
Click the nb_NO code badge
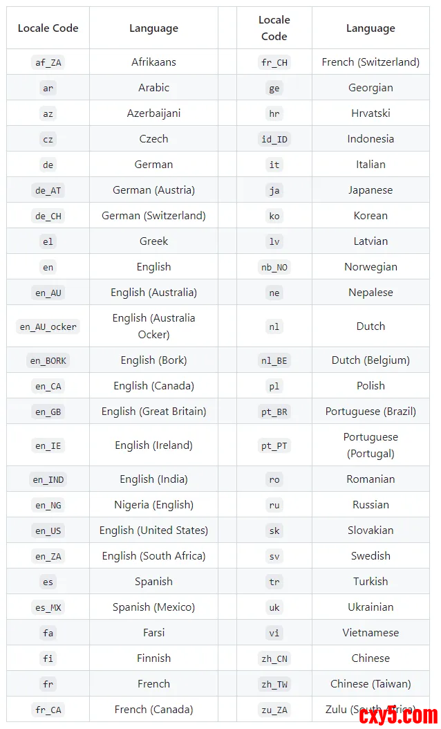274,267
